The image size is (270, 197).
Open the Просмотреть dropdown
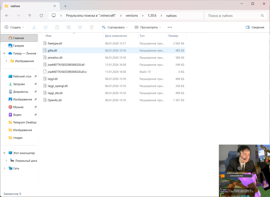click(148, 27)
